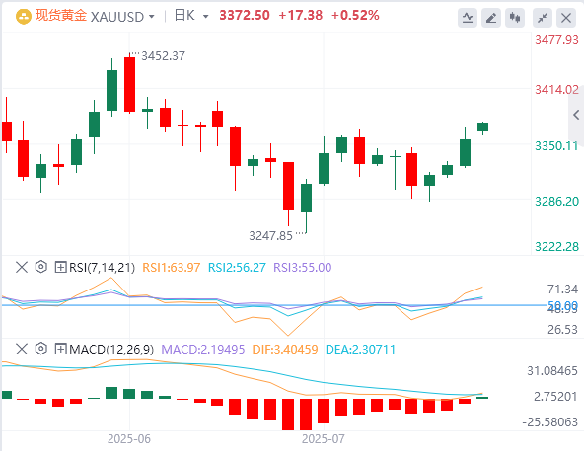Click the MACD(12,26,9) label
584x451 pixels.
coord(111,350)
